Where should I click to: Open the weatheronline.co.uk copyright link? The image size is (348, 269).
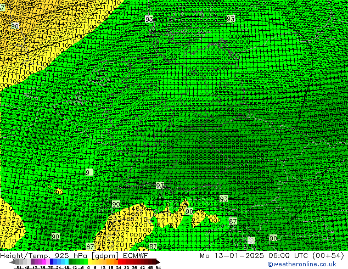(x=302, y=264)
